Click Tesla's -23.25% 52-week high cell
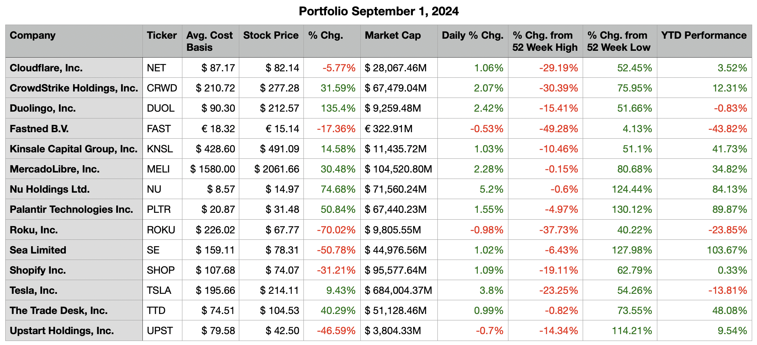This screenshot has width=757, height=345. (x=558, y=291)
